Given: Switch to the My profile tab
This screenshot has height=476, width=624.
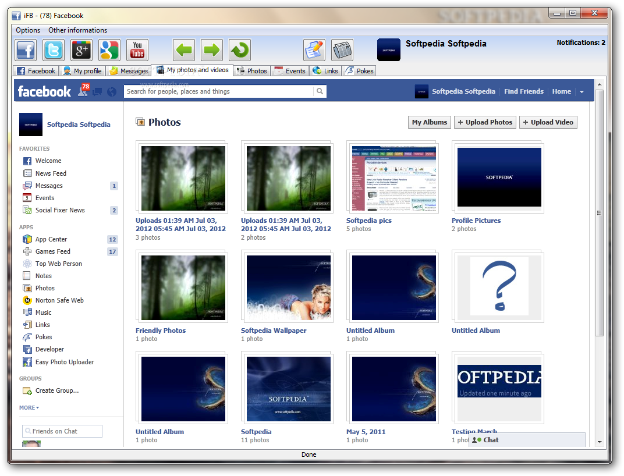Looking at the screenshot, I should pos(83,71).
